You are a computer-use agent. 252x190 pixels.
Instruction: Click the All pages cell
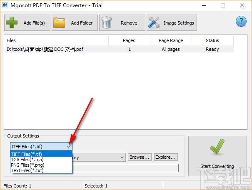[171, 49]
